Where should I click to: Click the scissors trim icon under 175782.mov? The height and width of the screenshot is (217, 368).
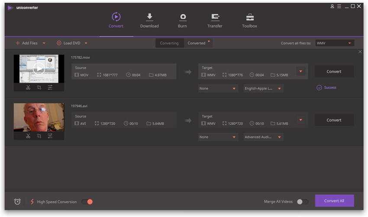click(28, 87)
